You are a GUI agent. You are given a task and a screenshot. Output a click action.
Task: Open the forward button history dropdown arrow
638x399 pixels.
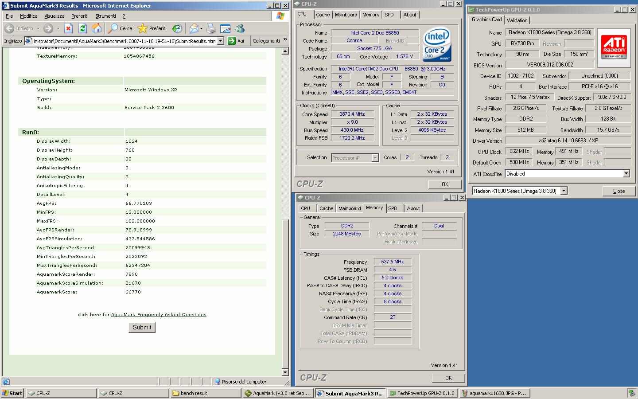click(58, 28)
